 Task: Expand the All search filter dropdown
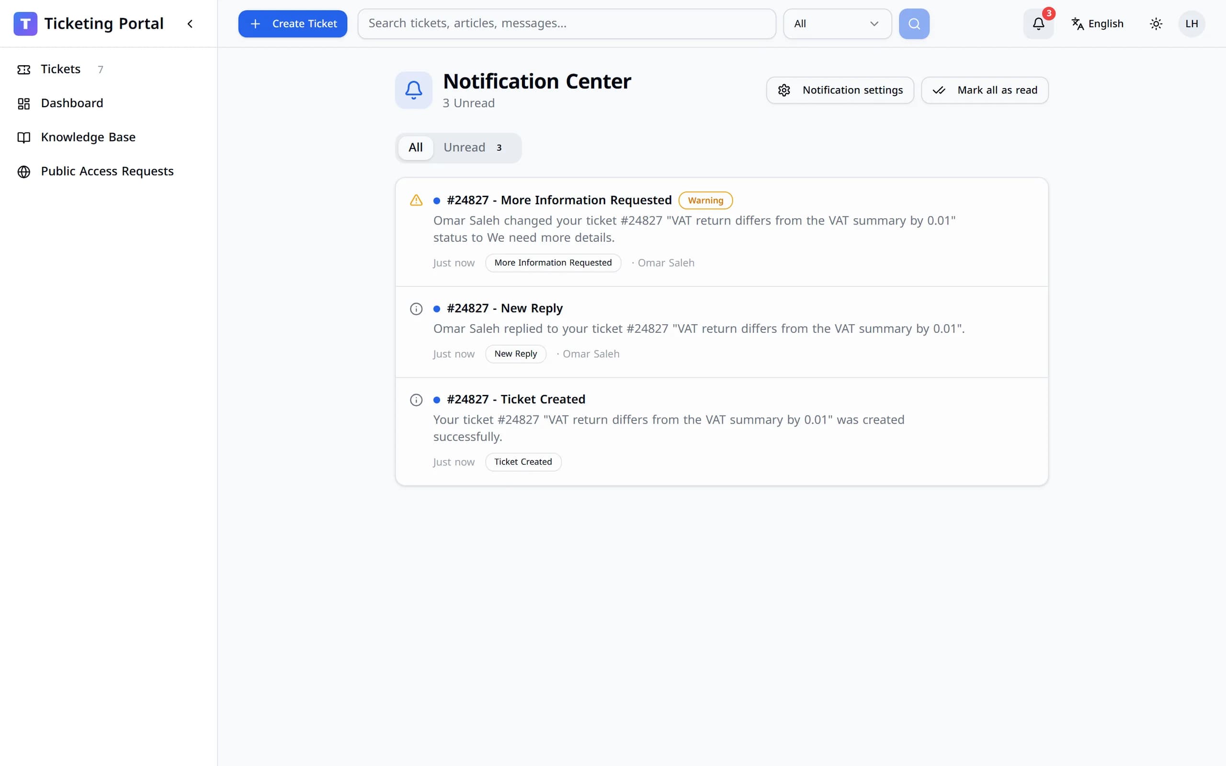point(837,24)
